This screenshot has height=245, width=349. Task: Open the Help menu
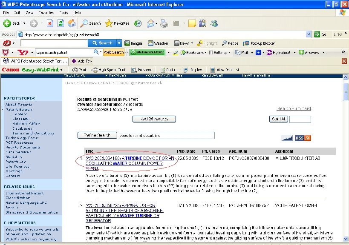77,13
